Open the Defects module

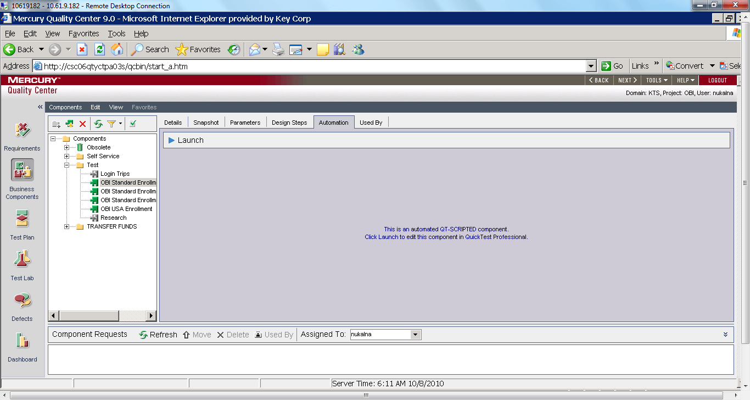point(22,306)
